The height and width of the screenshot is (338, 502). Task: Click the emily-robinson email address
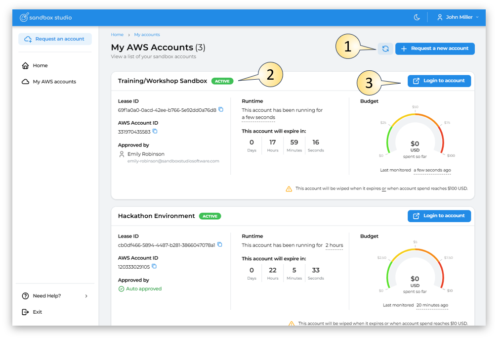point(173,161)
